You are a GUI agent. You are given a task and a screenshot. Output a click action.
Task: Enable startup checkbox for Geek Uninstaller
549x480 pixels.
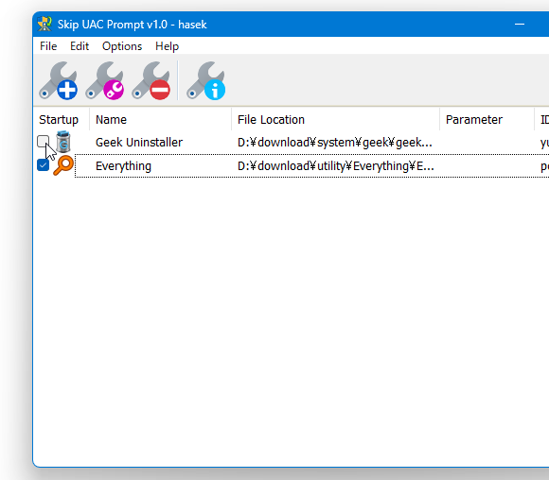click(43, 142)
